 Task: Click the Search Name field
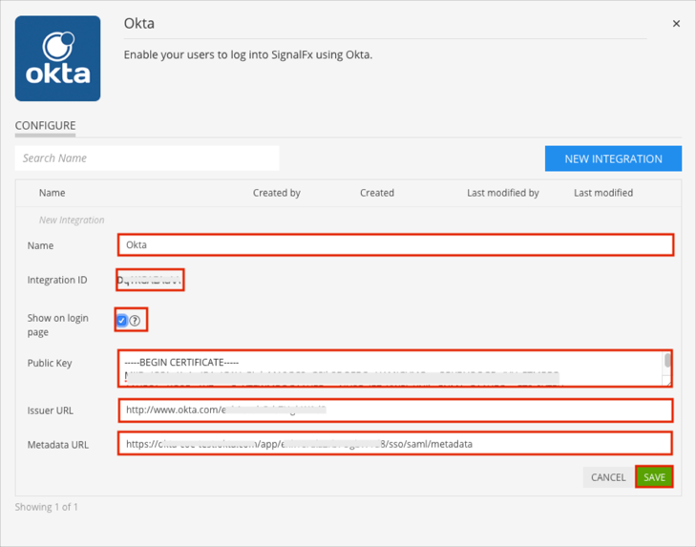pyautogui.click(x=147, y=158)
